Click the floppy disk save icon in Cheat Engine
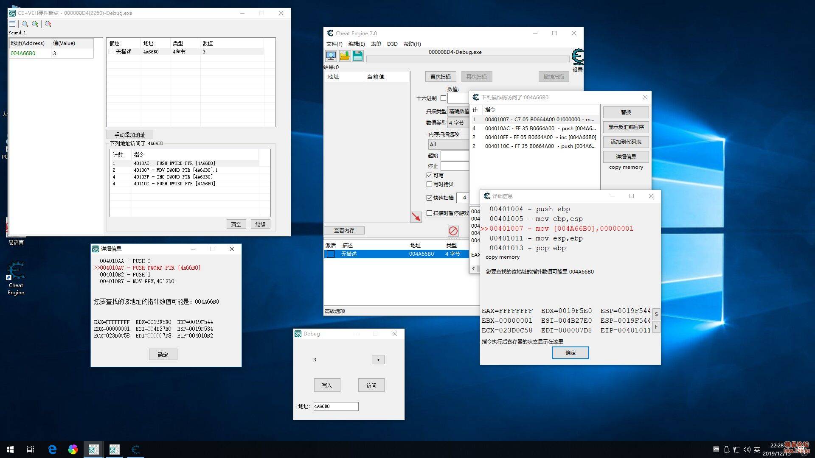This screenshot has height=458, width=815. [357, 56]
